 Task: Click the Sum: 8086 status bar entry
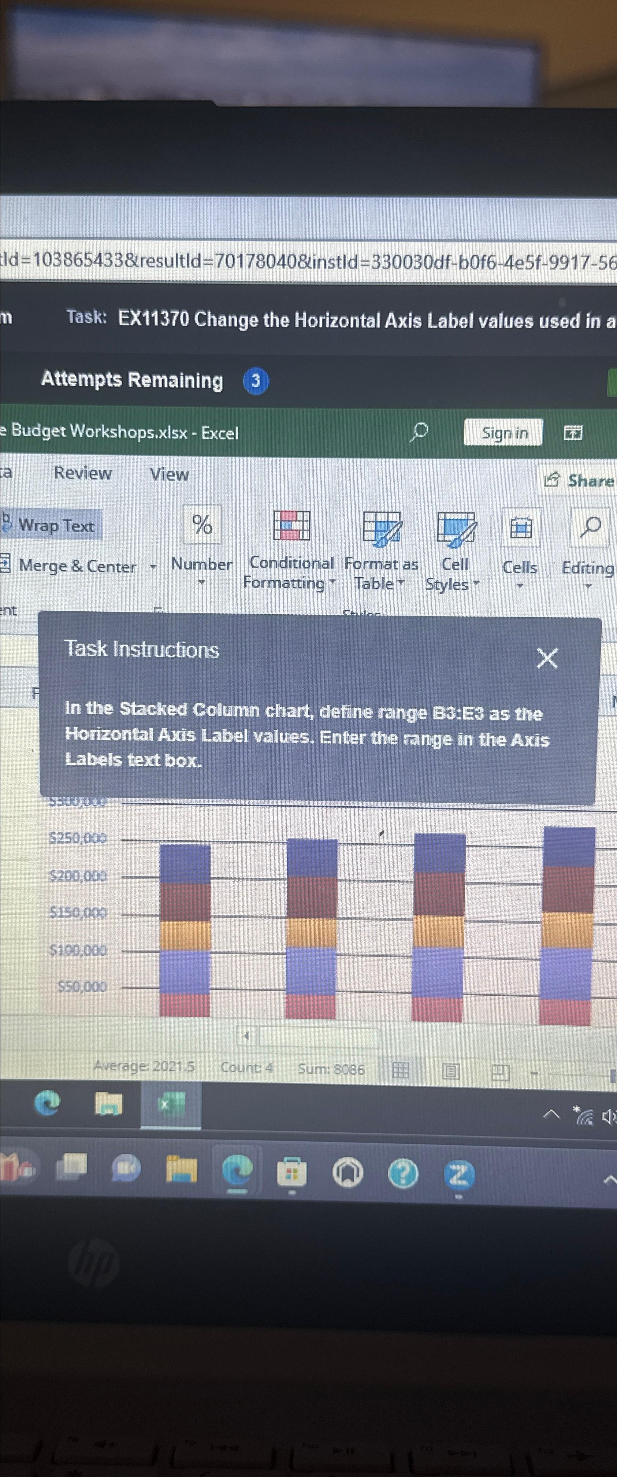tap(331, 1069)
